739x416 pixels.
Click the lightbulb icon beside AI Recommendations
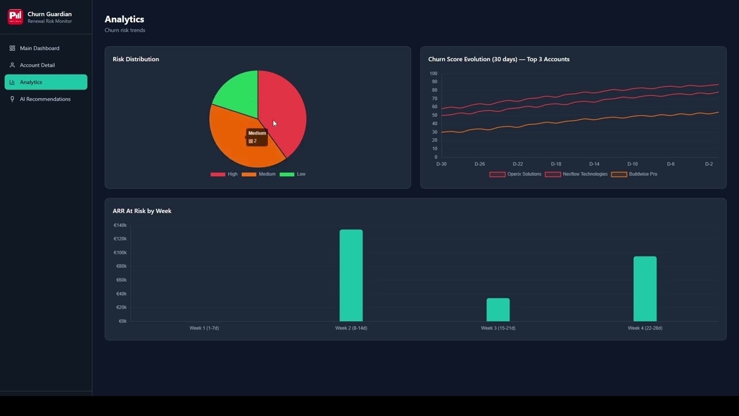(12, 99)
